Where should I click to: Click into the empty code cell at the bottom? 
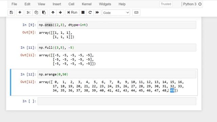(x=117, y=101)
